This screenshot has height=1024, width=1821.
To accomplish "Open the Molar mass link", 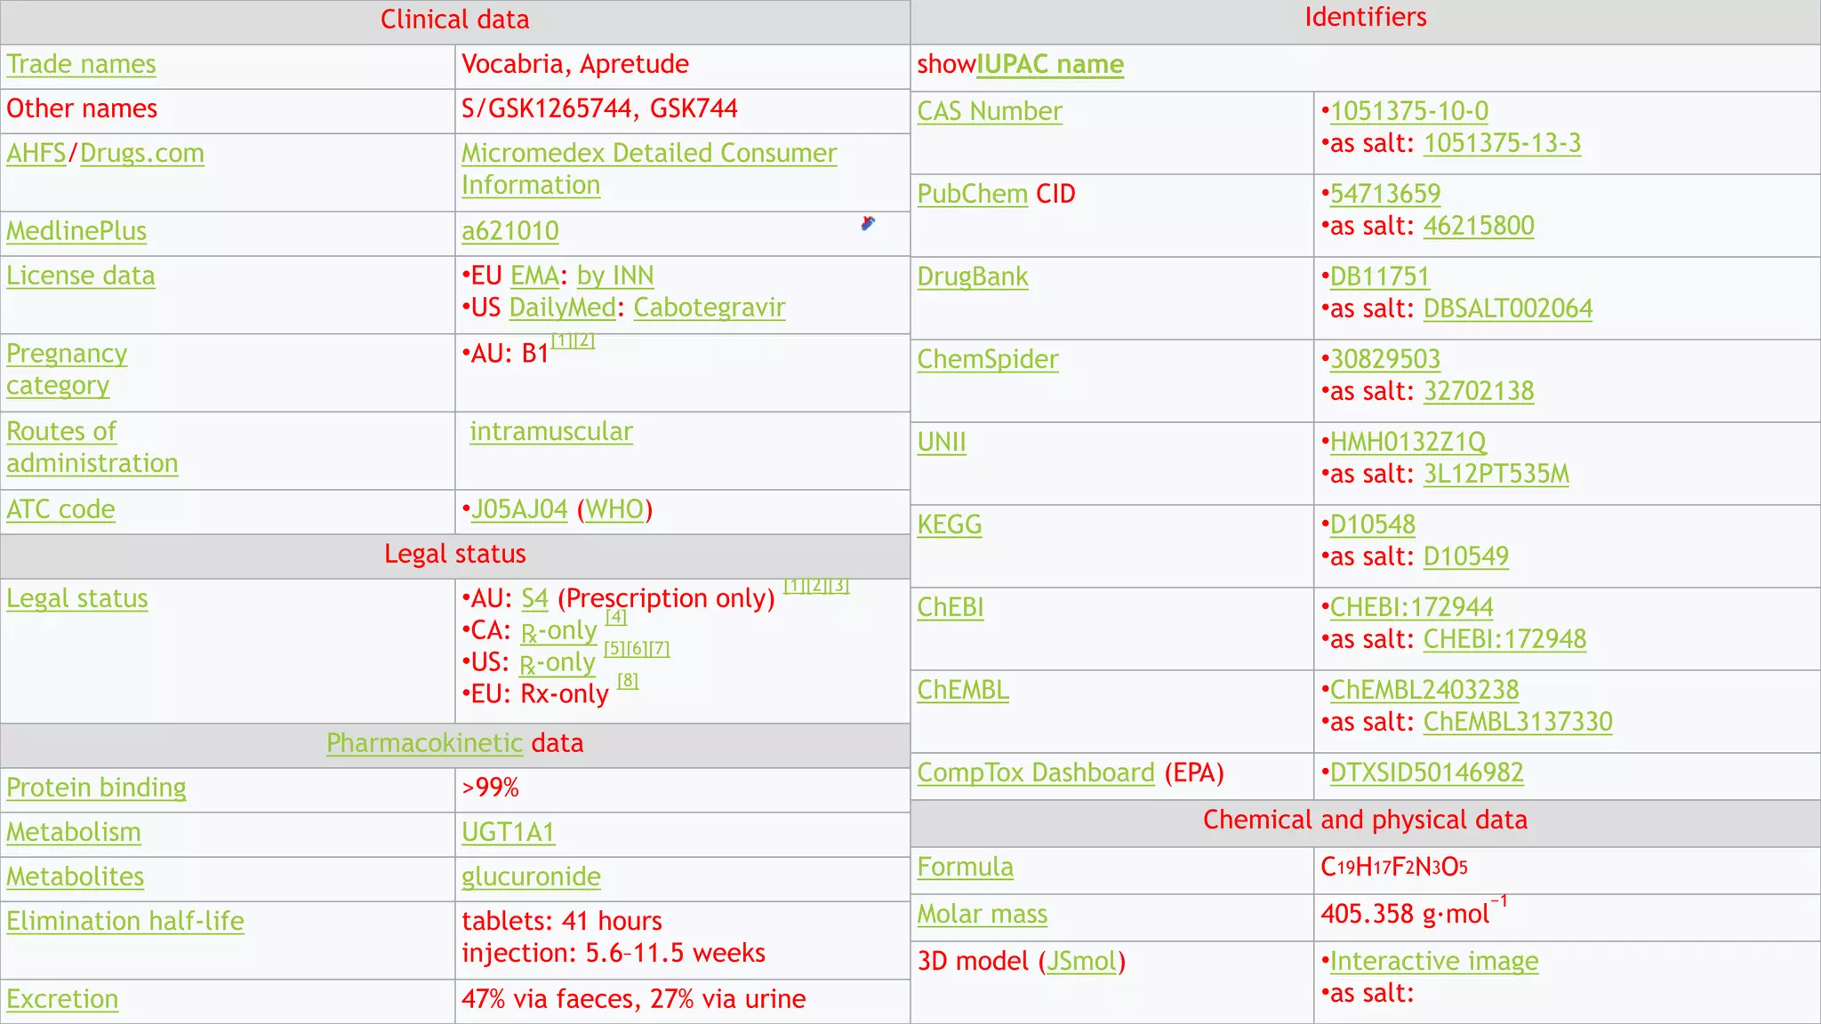I will pyautogui.click(x=983, y=914).
